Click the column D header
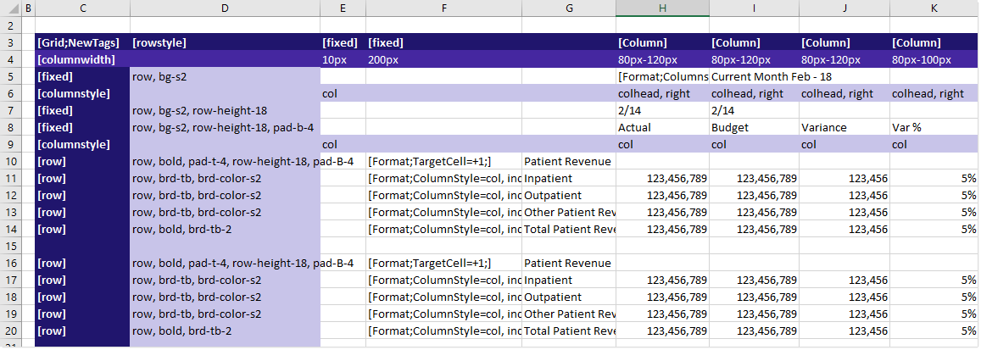981x350 pixels. 225,8
